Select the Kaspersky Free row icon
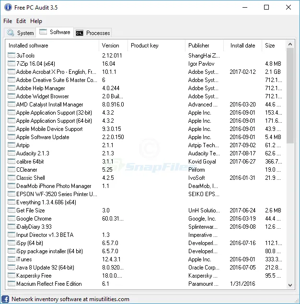Viewport: 300px width, 304px height. [12, 275]
